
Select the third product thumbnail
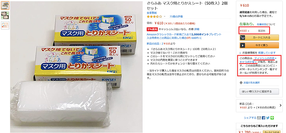[x=5, y=25]
